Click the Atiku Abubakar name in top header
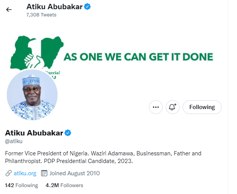The image size is (237, 194). click(x=54, y=7)
